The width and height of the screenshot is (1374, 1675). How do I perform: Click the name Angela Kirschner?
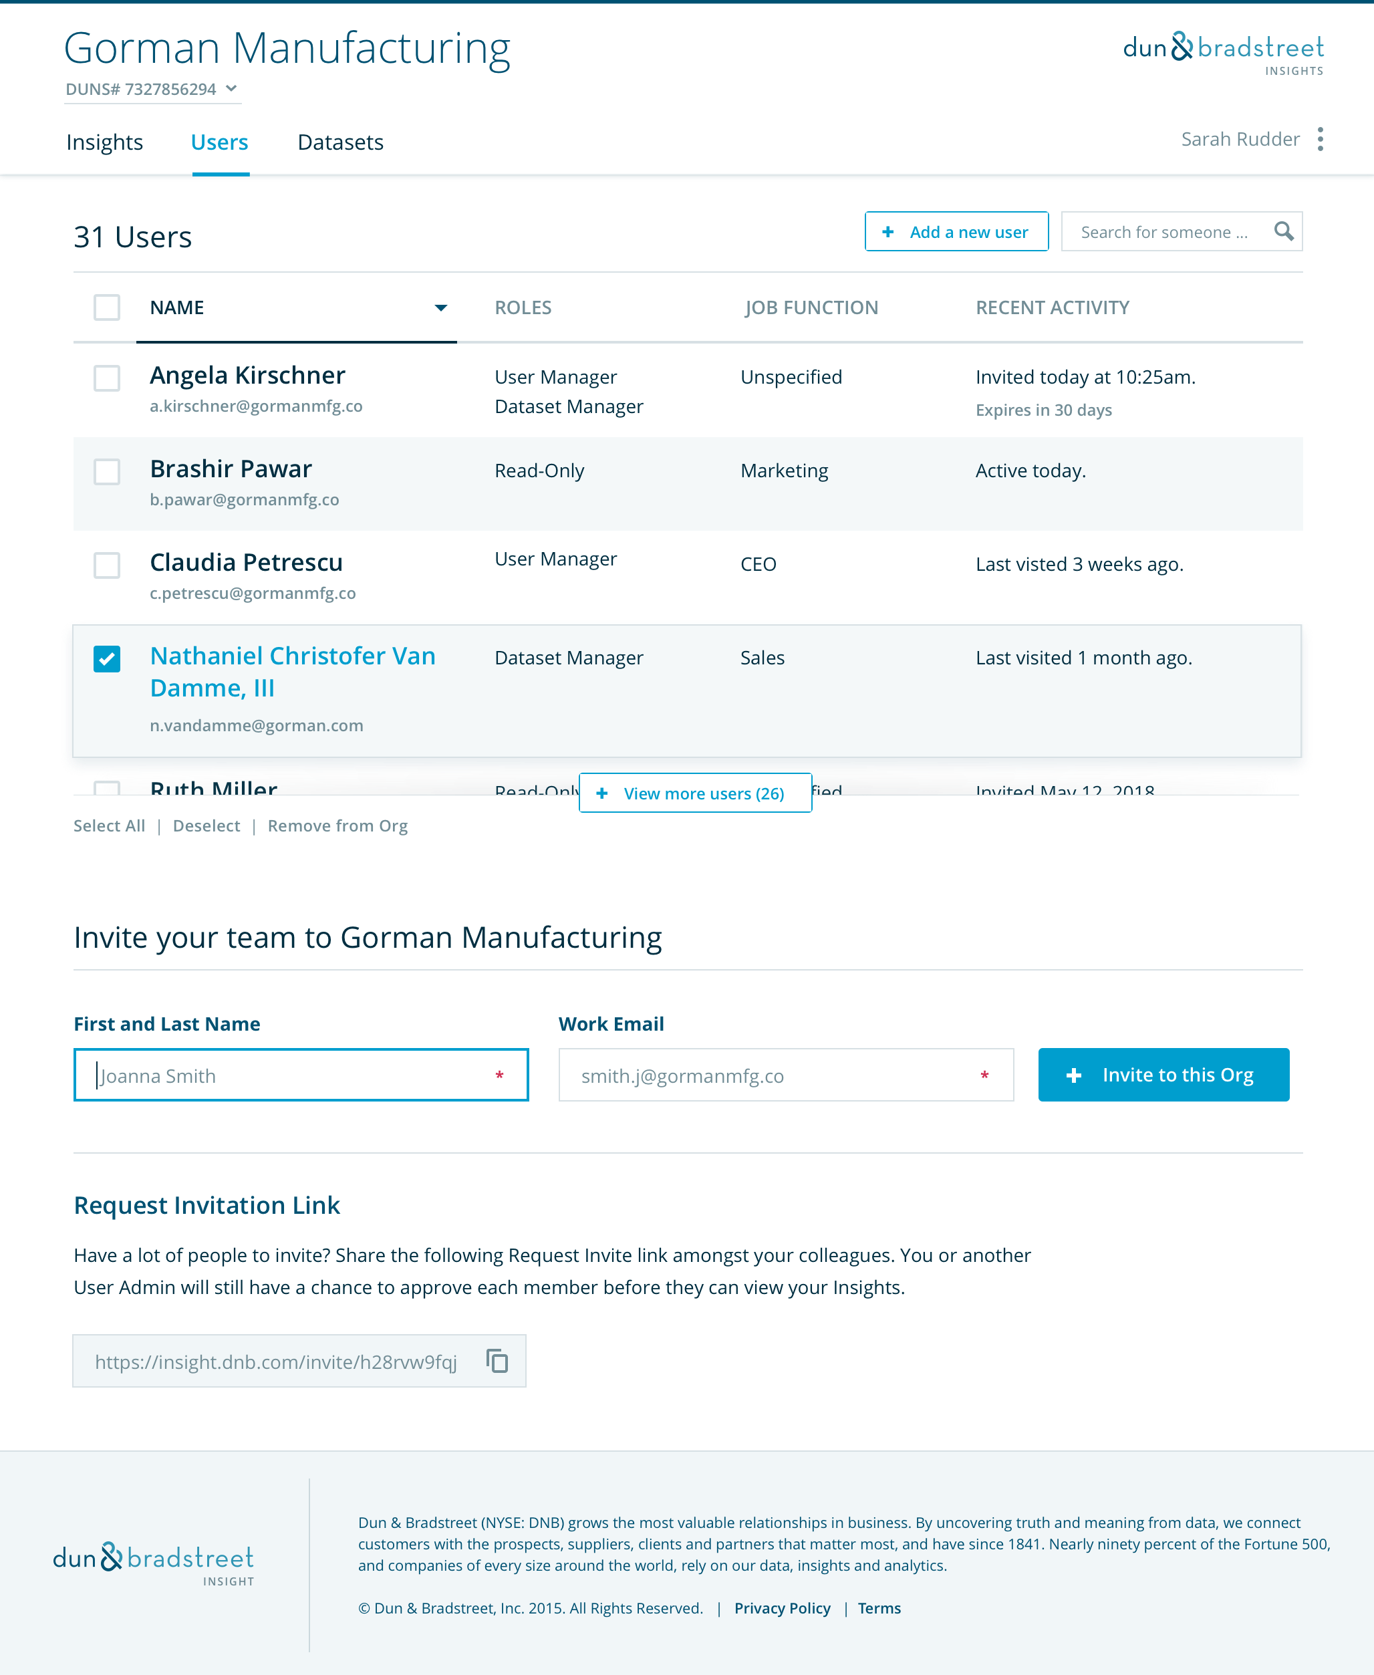[248, 374]
